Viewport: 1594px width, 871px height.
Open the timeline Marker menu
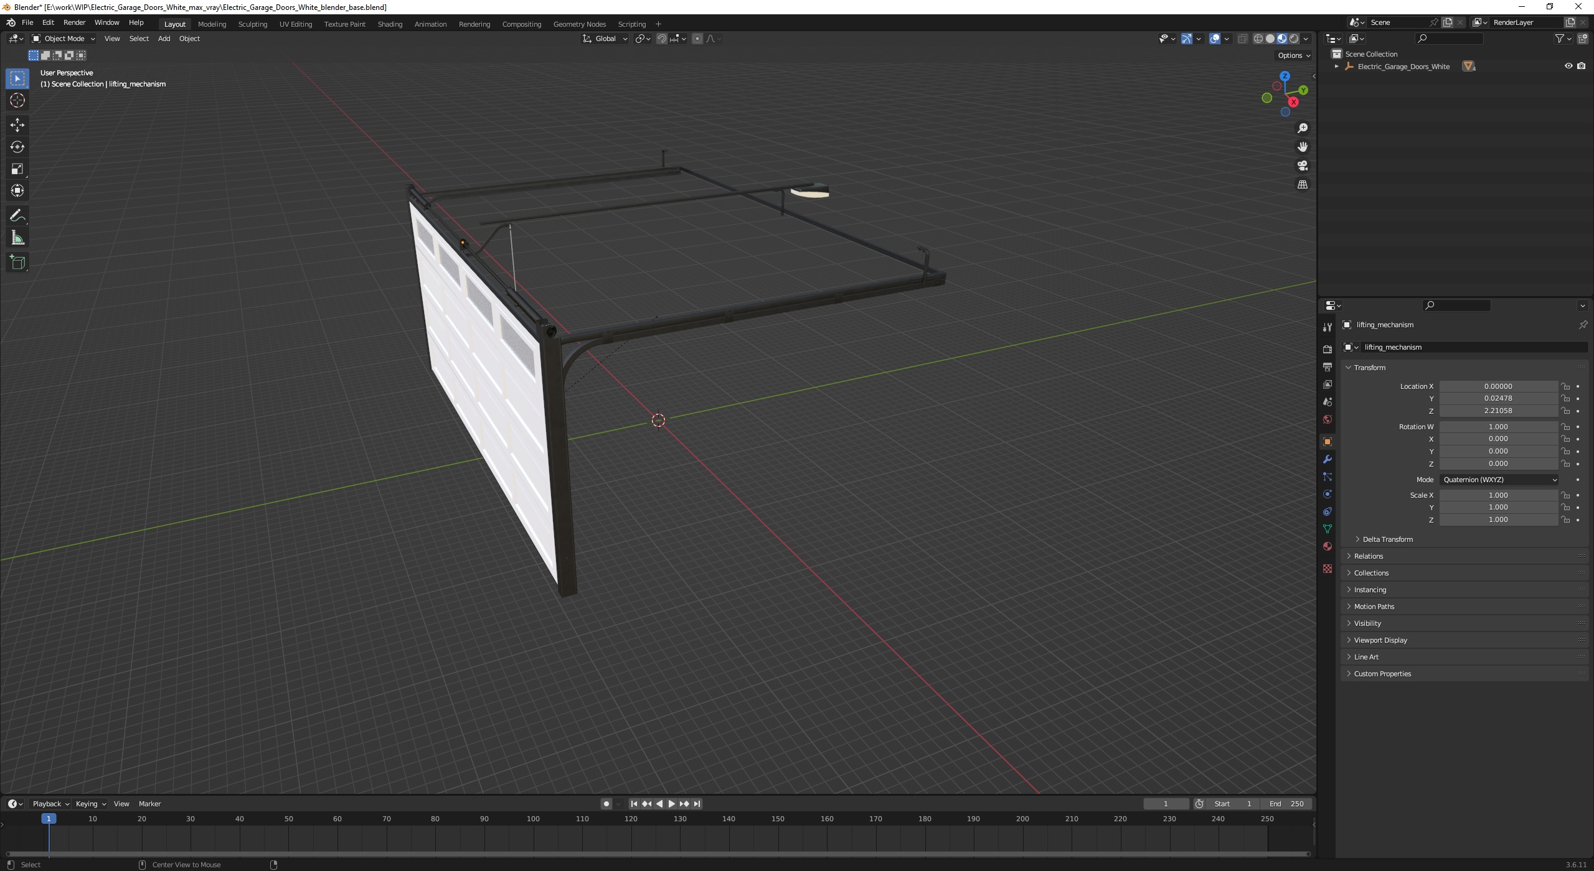[x=149, y=804]
